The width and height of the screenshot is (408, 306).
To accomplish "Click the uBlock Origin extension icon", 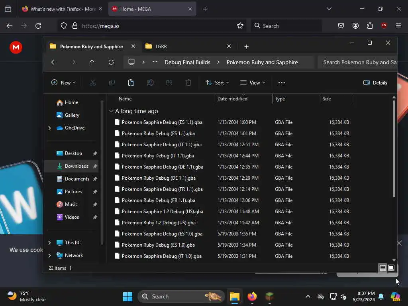I will point(384,25).
